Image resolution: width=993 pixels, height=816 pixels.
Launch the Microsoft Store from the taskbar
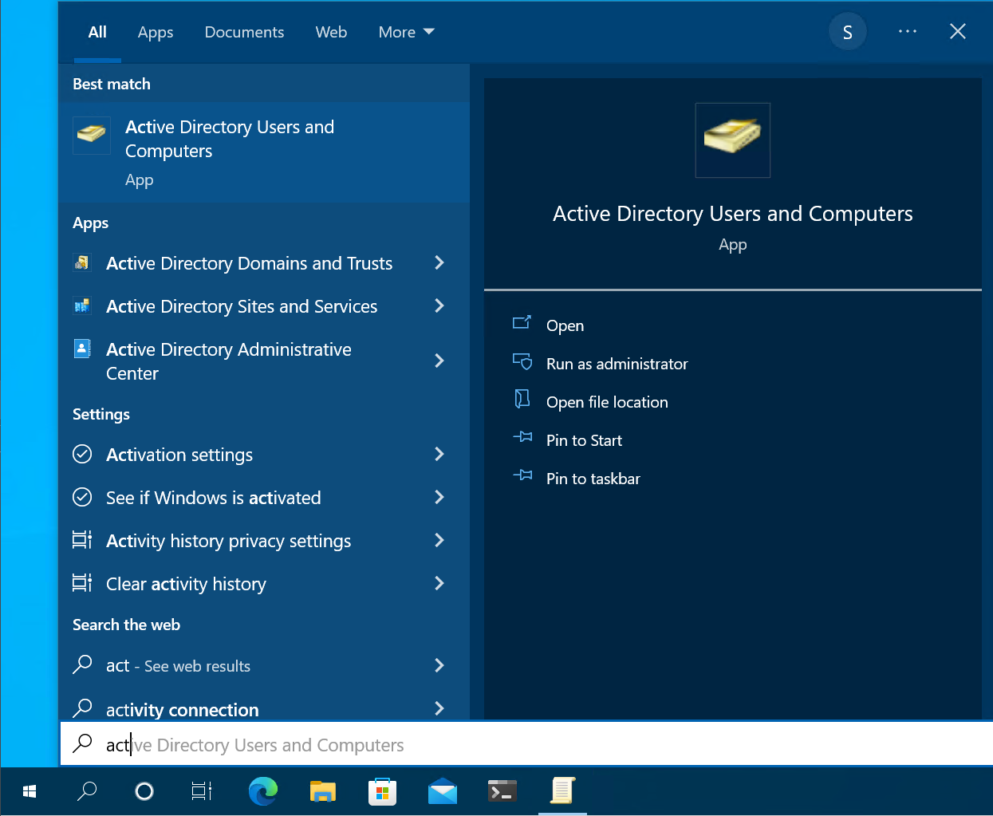pyautogui.click(x=382, y=791)
